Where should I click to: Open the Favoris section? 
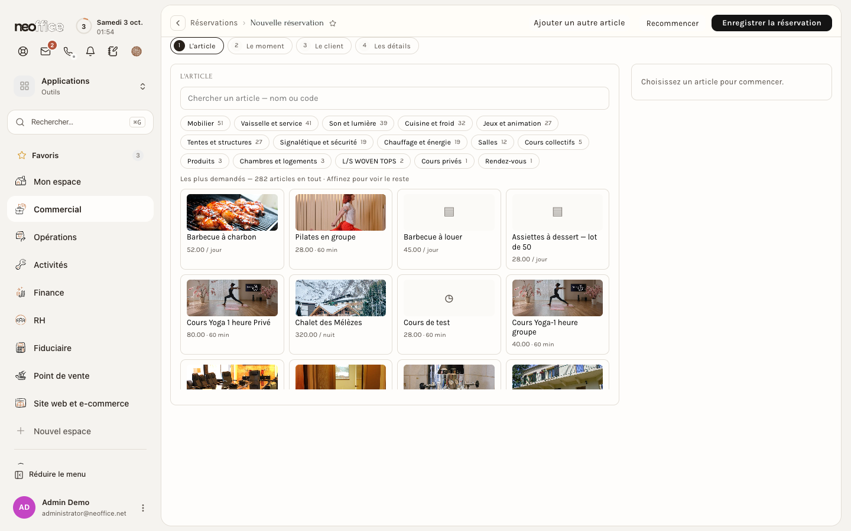click(80, 155)
